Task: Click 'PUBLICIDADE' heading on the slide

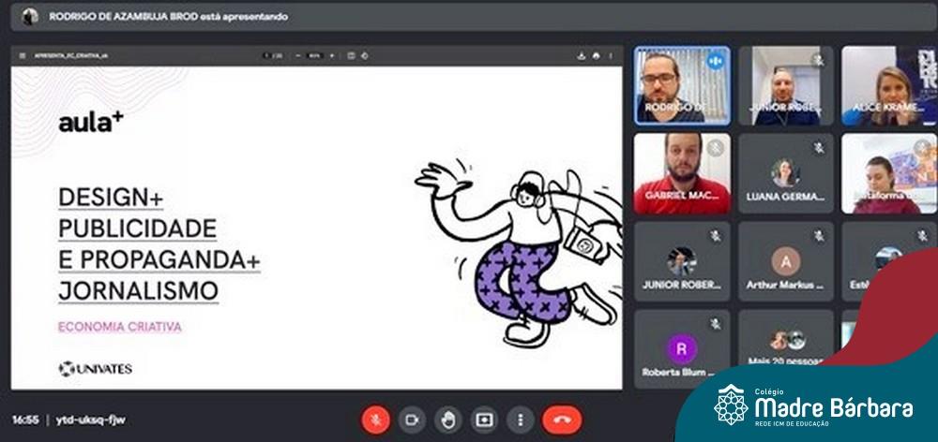Action: pyautogui.click(x=138, y=228)
